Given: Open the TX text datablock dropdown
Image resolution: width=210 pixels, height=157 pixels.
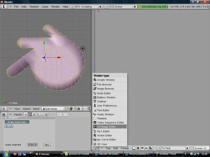Looking at the screenshot, I should click(159, 148).
